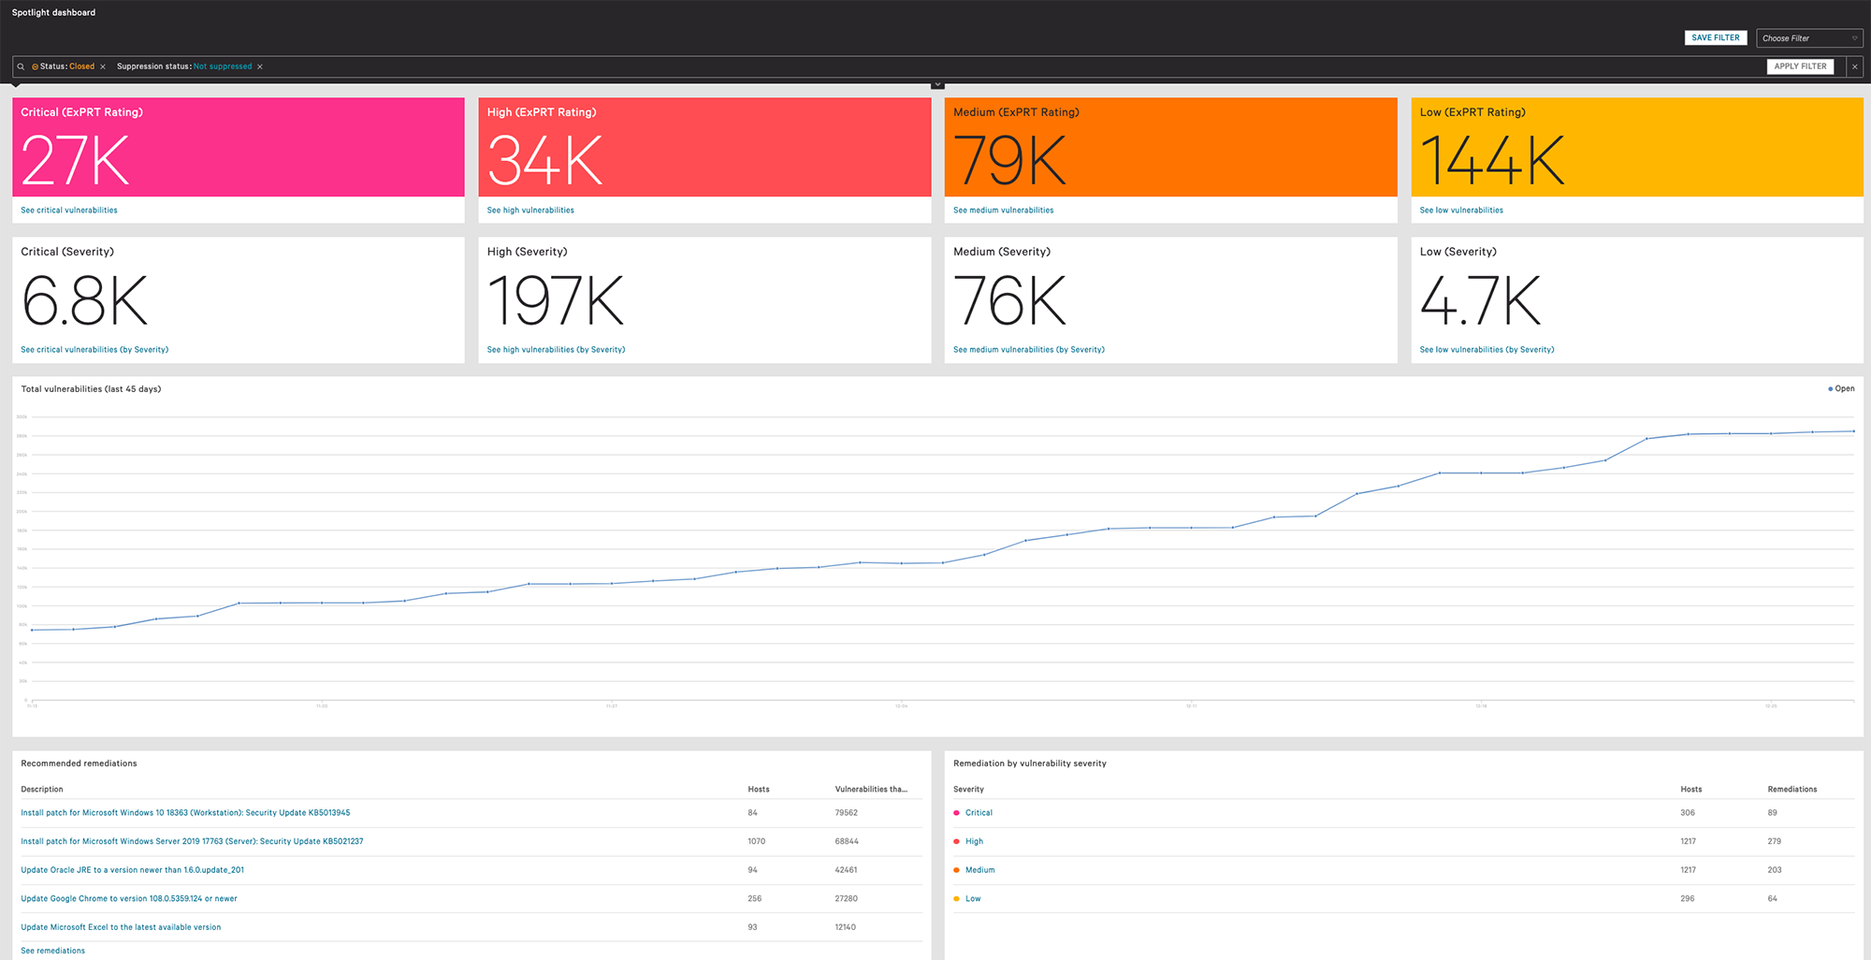Open "See critical vulnerabilities" link
The width and height of the screenshot is (1871, 960).
(x=69, y=210)
